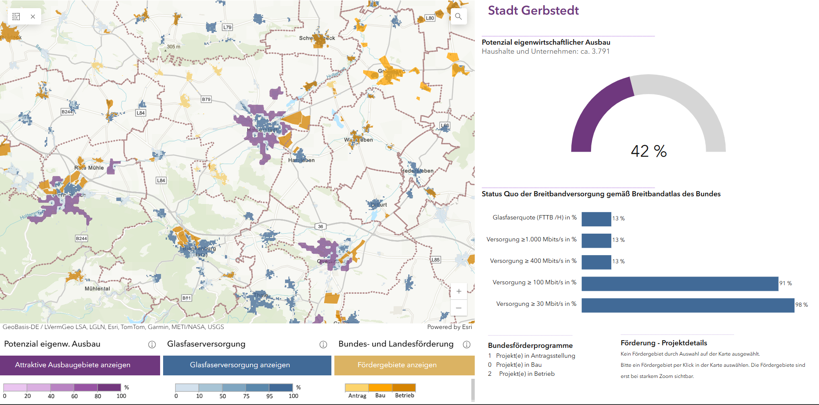
Task: Click the Powered by Esri link
Action: [449, 327]
